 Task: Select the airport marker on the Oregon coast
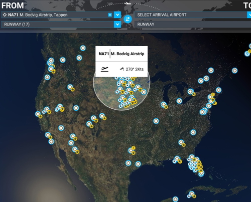click(47, 77)
